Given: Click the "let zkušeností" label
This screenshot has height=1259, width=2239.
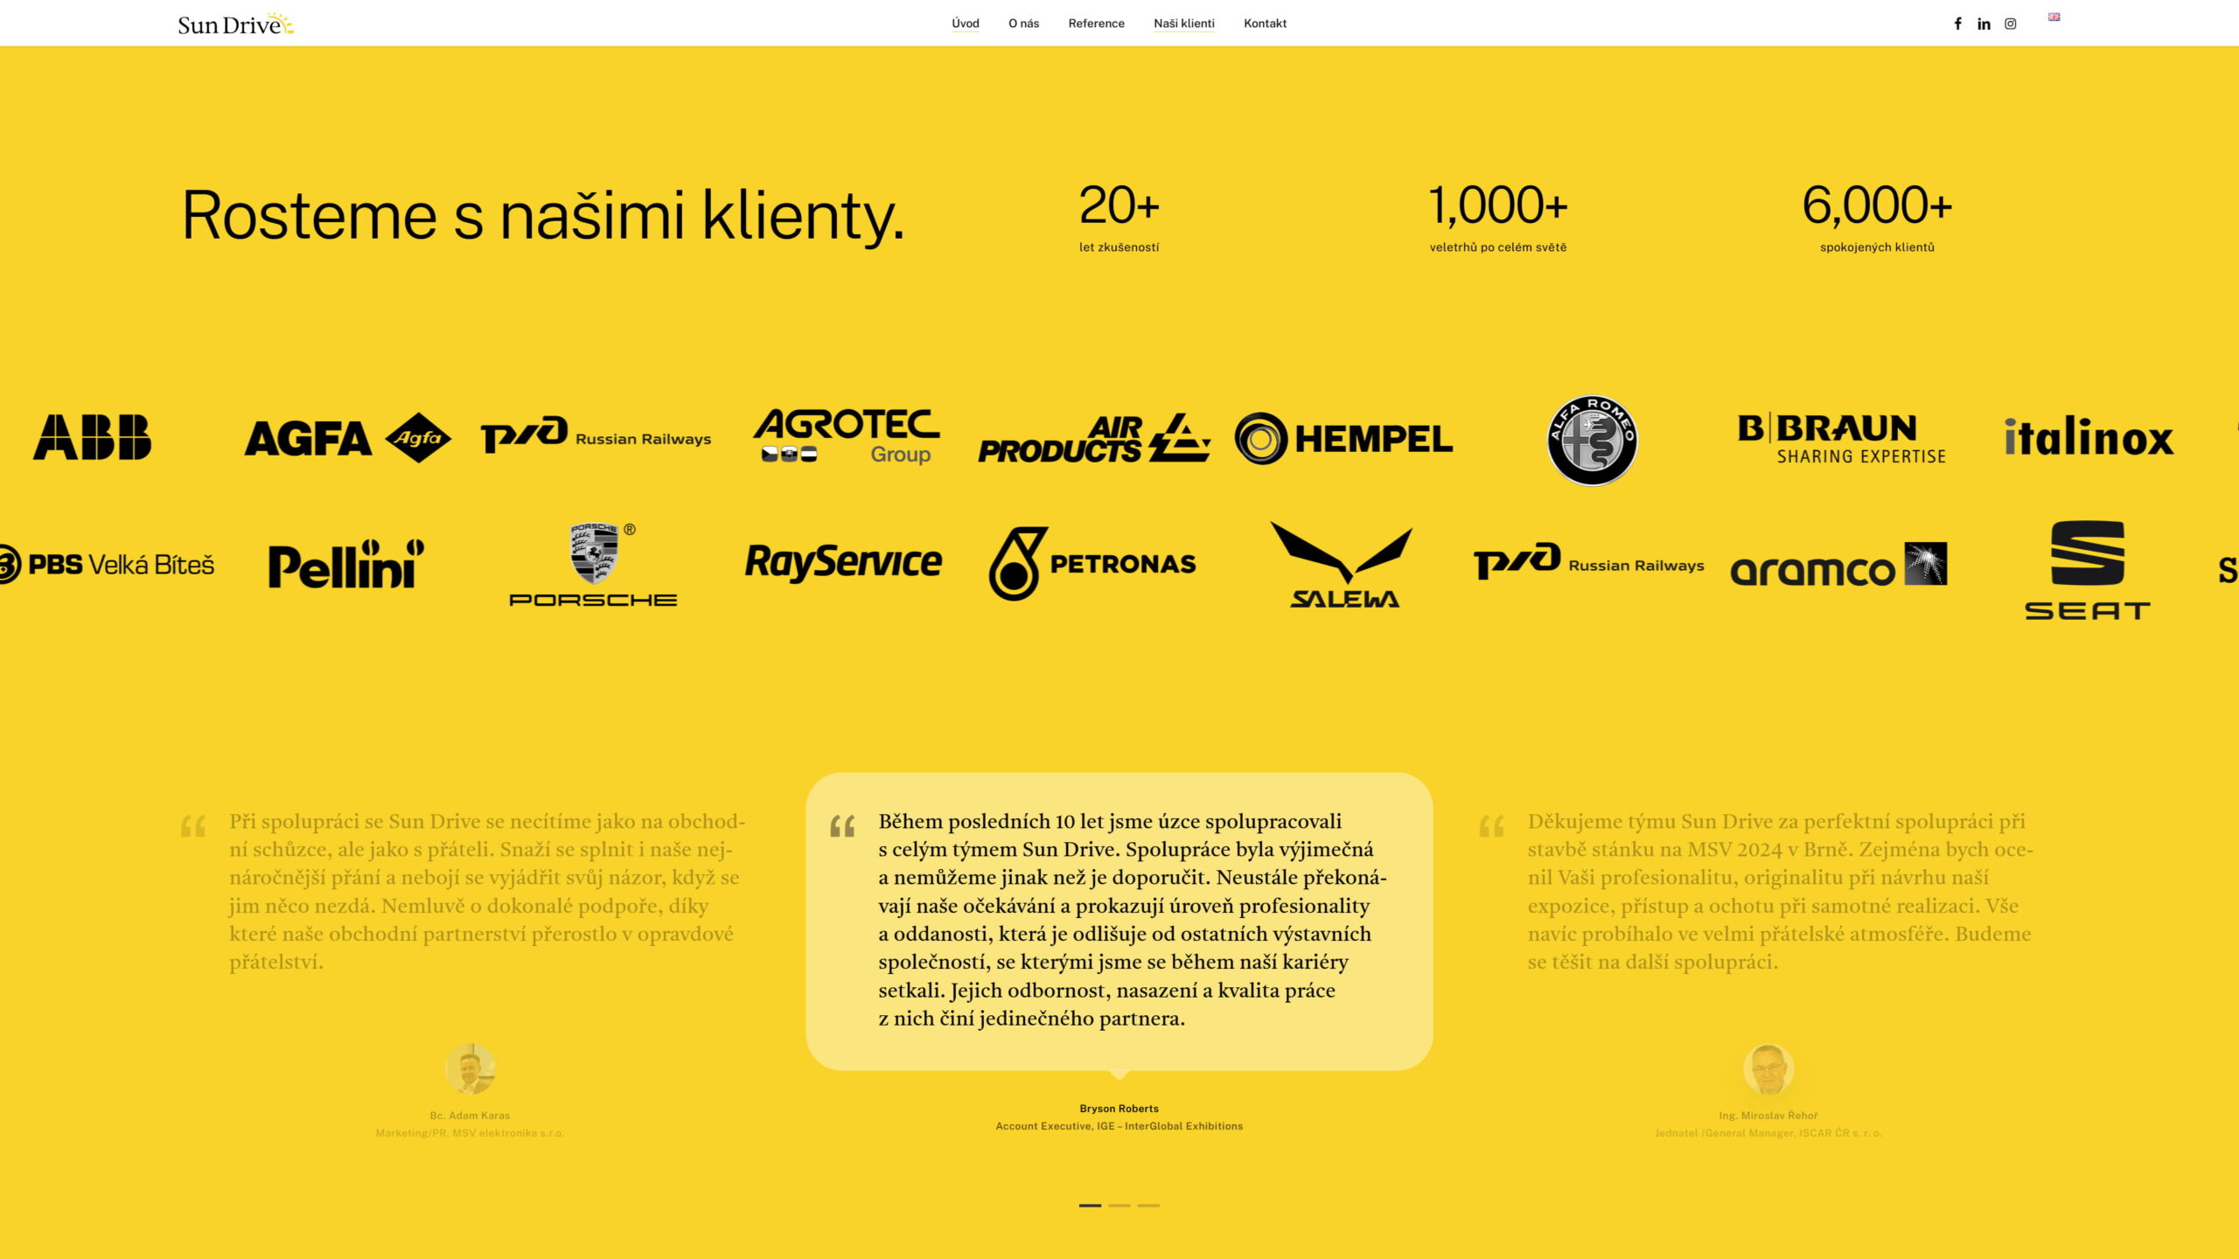Looking at the screenshot, I should point(1119,247).
